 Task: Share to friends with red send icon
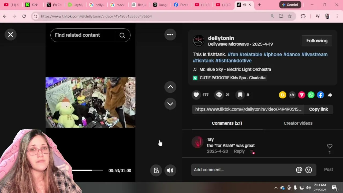coord(301,95)
